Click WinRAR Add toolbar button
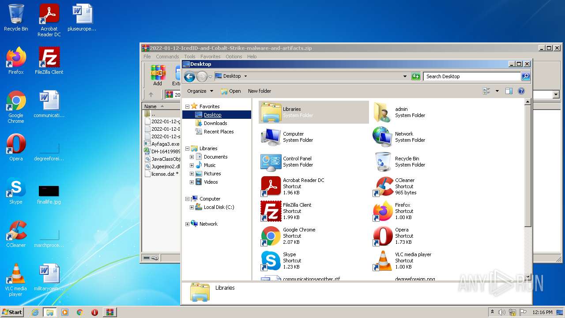Image resolution: width=565 pixels, height=318 pixels. (158, 75)
